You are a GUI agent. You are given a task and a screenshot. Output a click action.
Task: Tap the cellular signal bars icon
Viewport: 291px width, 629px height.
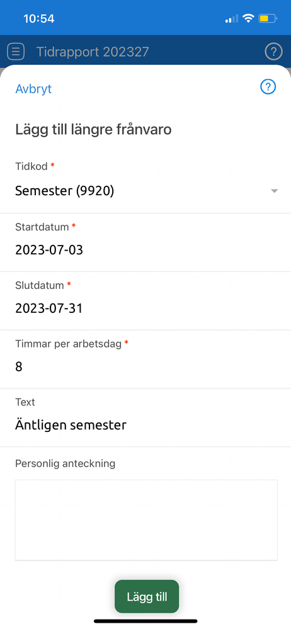click(232, 18)
